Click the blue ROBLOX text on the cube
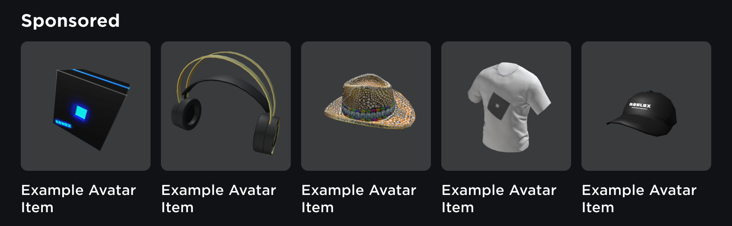 pyautogui.click(x=63, y=124)
